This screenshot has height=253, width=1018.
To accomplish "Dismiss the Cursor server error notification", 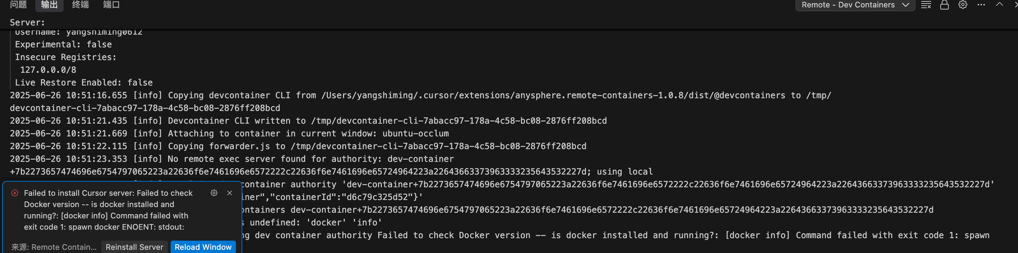I will 230,193.
